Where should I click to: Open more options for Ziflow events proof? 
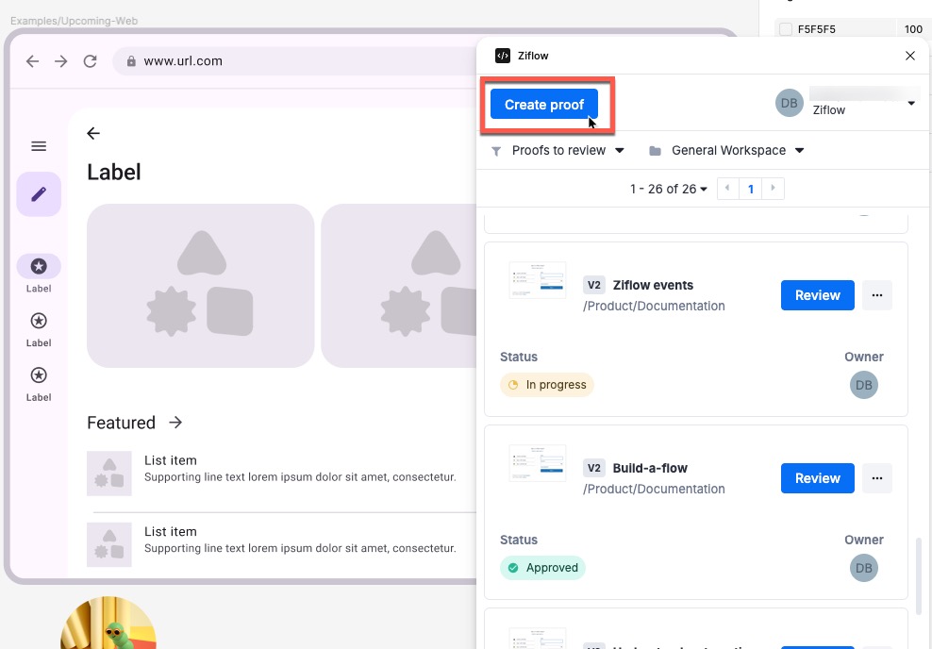[877, 295]
